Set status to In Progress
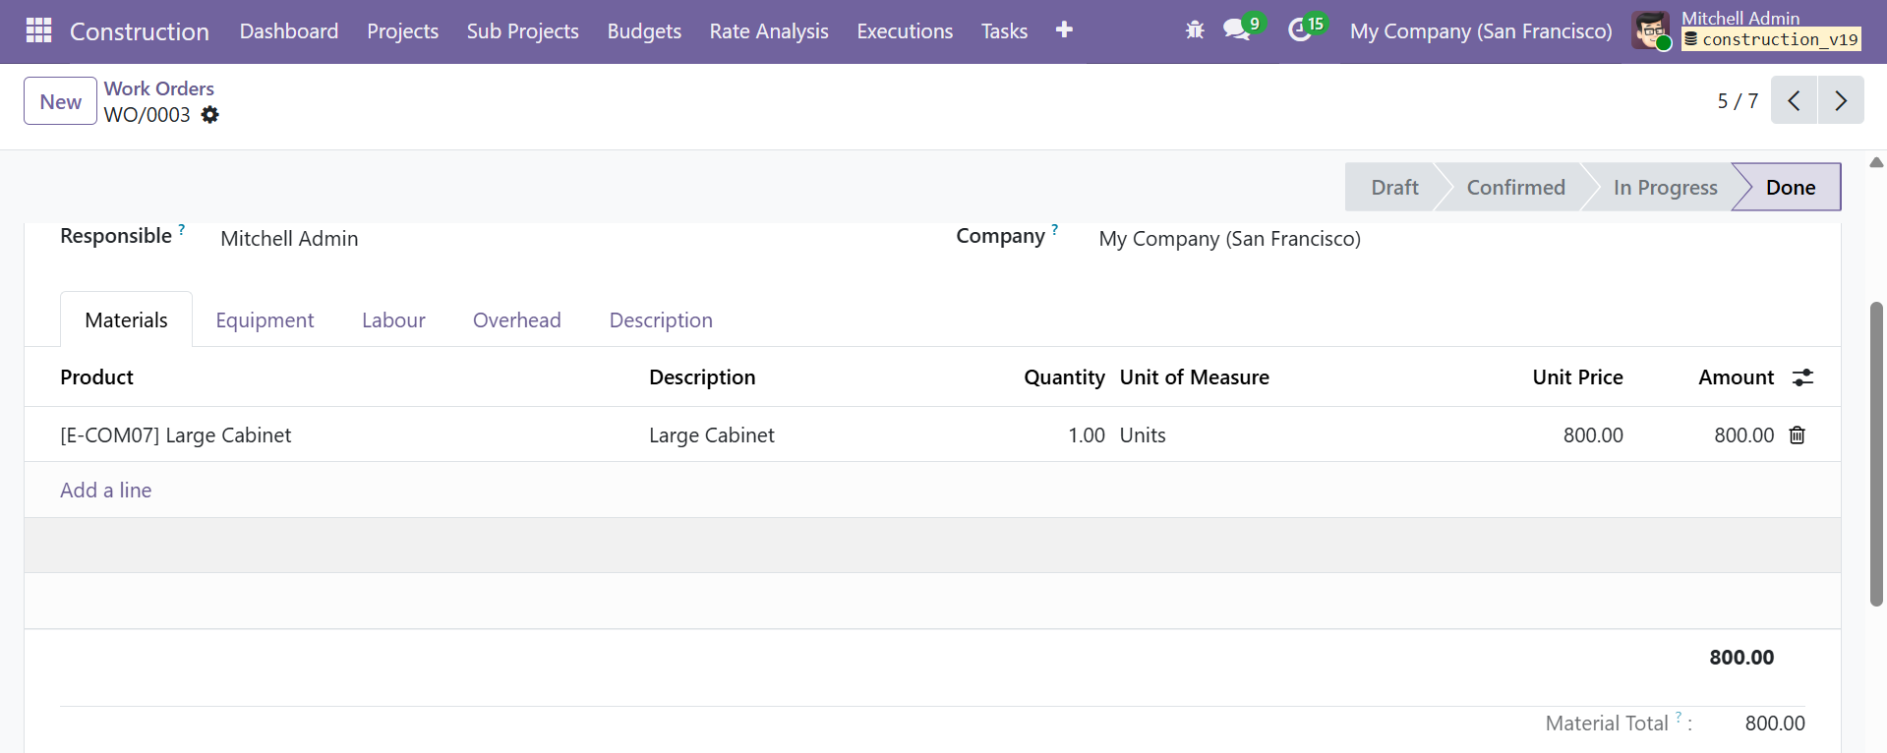 (1664, 188)
